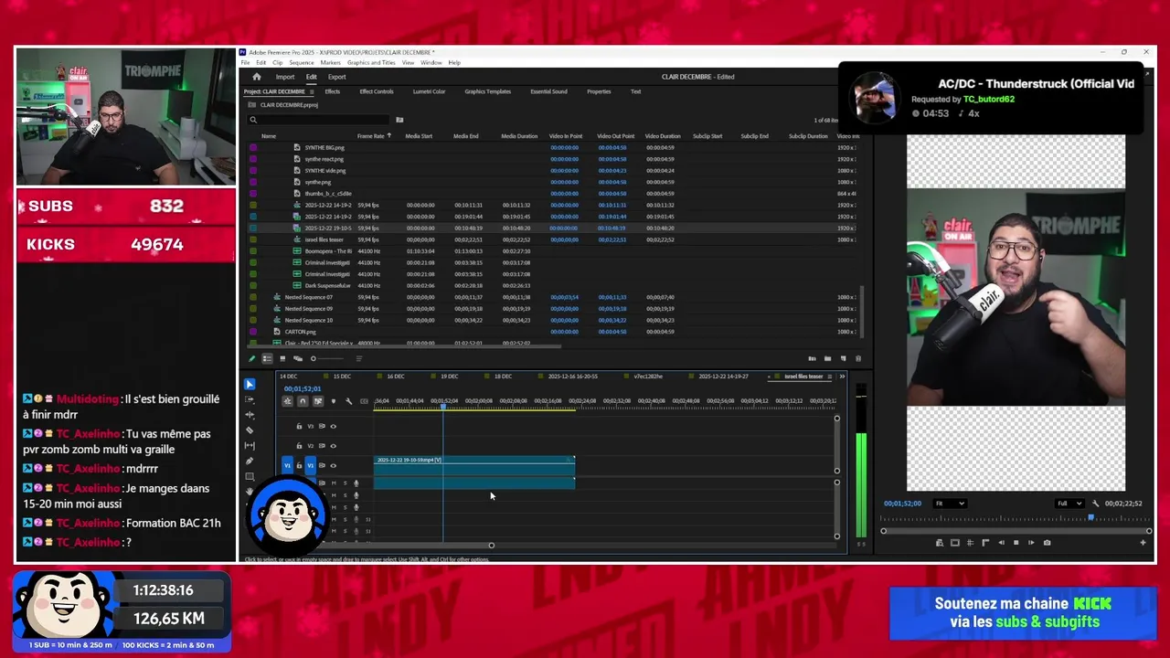Step back one frame in program monitor
Screen dimensions: 1170x658
(1001, 543)
